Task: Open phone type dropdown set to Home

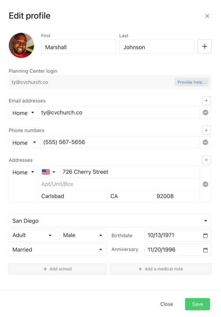Action: 25,143
